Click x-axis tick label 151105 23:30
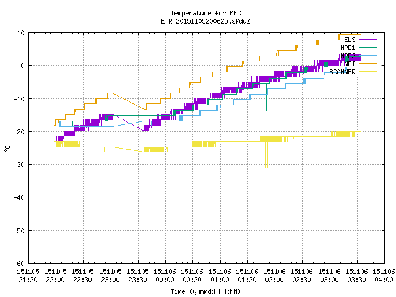The image size is (396, 297). point(137,276)
